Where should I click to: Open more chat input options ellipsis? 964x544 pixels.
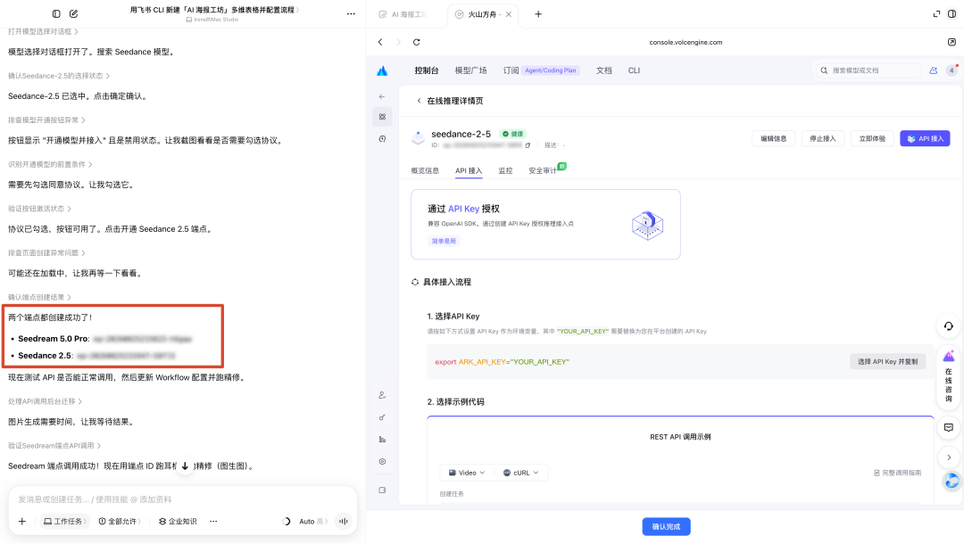213,522
